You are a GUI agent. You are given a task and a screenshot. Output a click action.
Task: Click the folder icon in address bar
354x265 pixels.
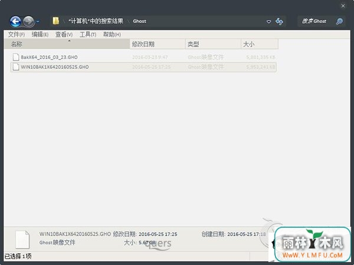click(x=55, y=21)
